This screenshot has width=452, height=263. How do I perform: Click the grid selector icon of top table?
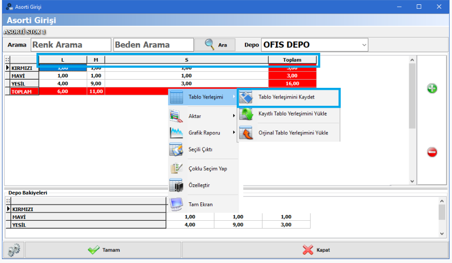(7, 60)
